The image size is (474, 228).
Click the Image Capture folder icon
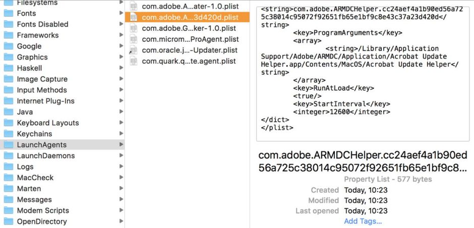(x=8, y=79)
